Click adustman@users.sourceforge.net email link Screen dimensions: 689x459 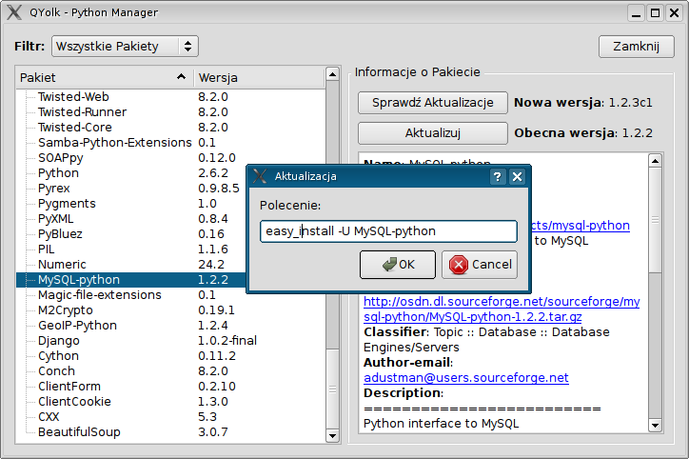tap(466, 378)
